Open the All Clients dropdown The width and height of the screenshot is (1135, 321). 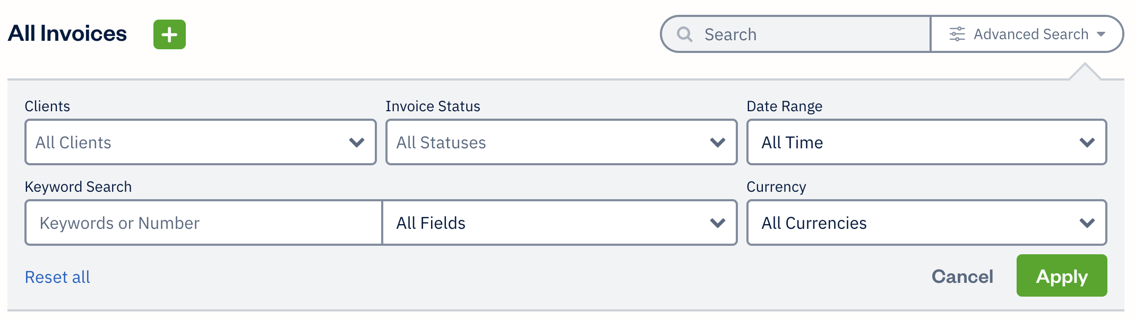point(200,142)
